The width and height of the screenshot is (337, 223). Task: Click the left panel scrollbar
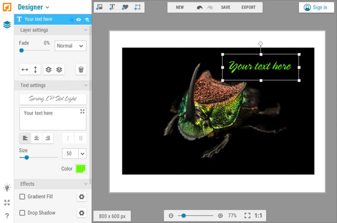point(90,105)
